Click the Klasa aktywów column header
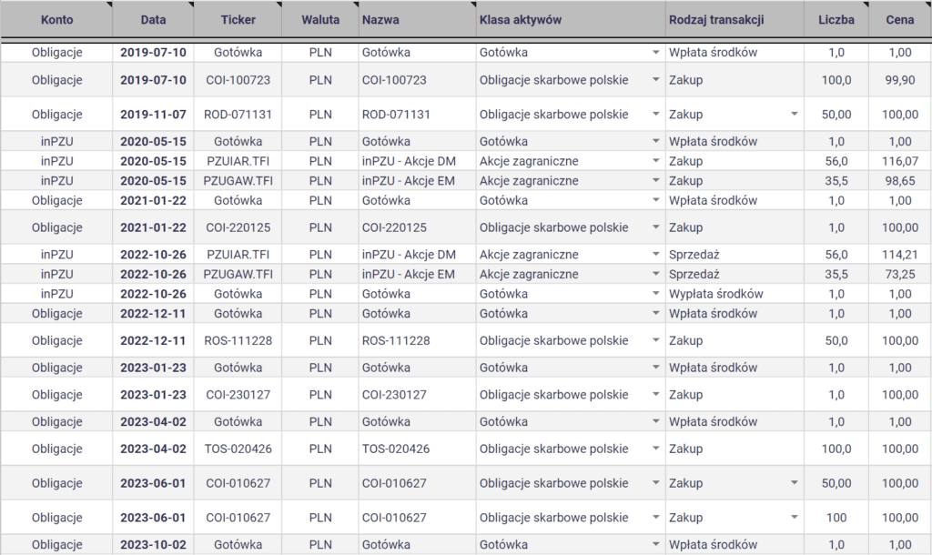Image resolution: width=932 pixels, height=555 pixels. 520,19
